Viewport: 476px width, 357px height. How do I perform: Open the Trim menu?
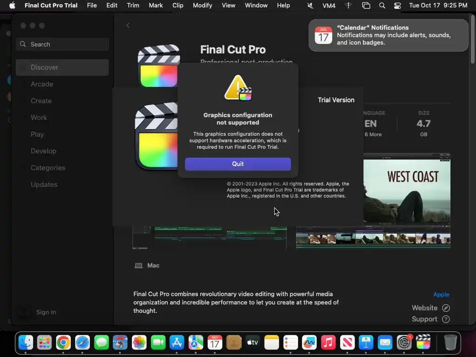[x=133, y=6]
